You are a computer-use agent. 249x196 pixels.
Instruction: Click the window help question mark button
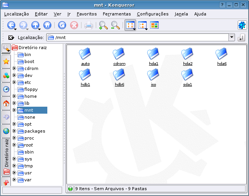[222, 5]
